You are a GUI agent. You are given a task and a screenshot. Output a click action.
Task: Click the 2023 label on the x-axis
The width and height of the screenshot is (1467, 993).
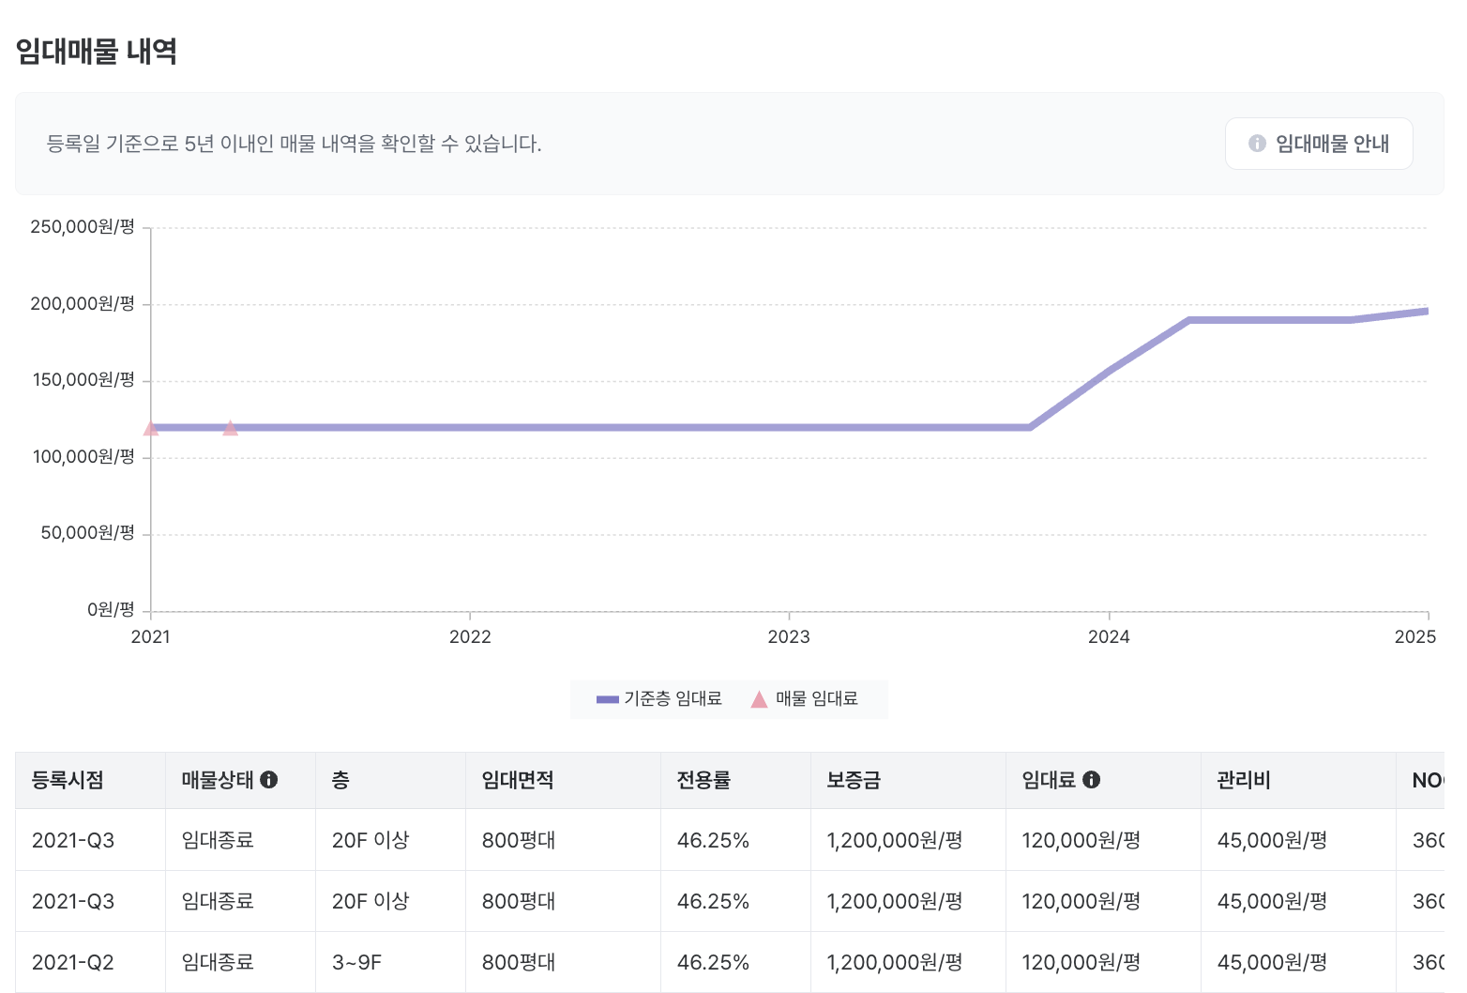(789, 637)
